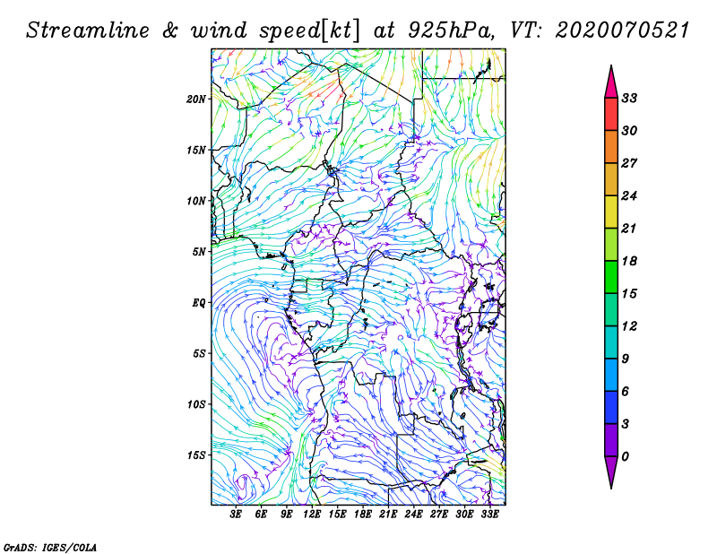Click the 15S latitude label
This screenshot has height=554, width=717.
196,455
